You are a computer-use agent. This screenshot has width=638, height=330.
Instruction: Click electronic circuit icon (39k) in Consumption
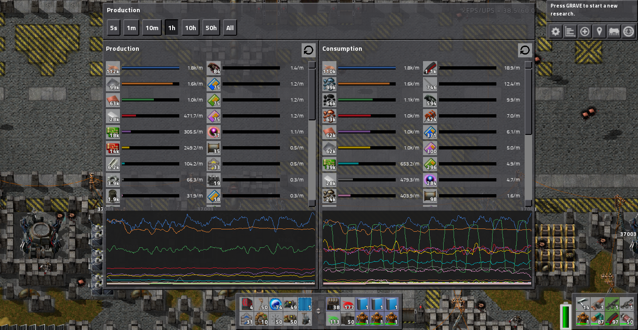(329, 164)
